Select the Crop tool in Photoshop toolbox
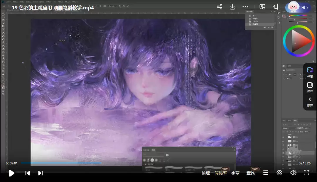 pos(3,26)
